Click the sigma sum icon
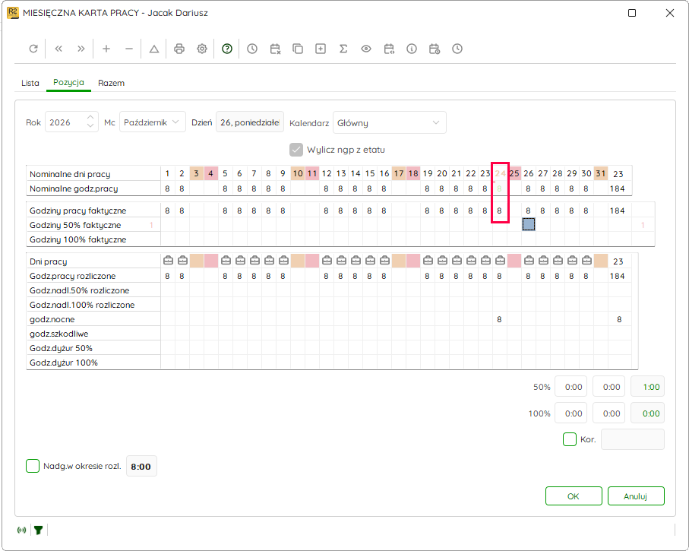Screen dimensions: 689x551 coord(343,49)
